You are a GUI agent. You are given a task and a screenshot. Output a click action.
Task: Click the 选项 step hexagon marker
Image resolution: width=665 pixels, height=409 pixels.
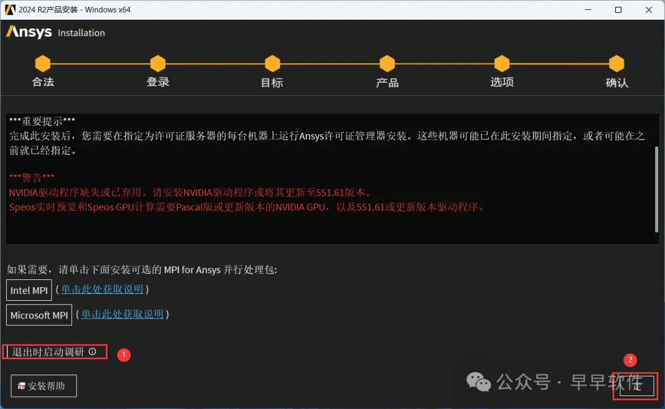tap(502, 63)
